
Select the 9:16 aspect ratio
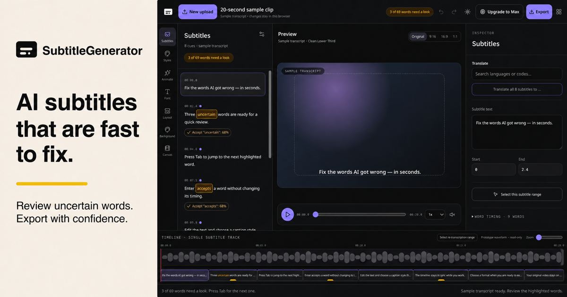click(x=432, y=36)
